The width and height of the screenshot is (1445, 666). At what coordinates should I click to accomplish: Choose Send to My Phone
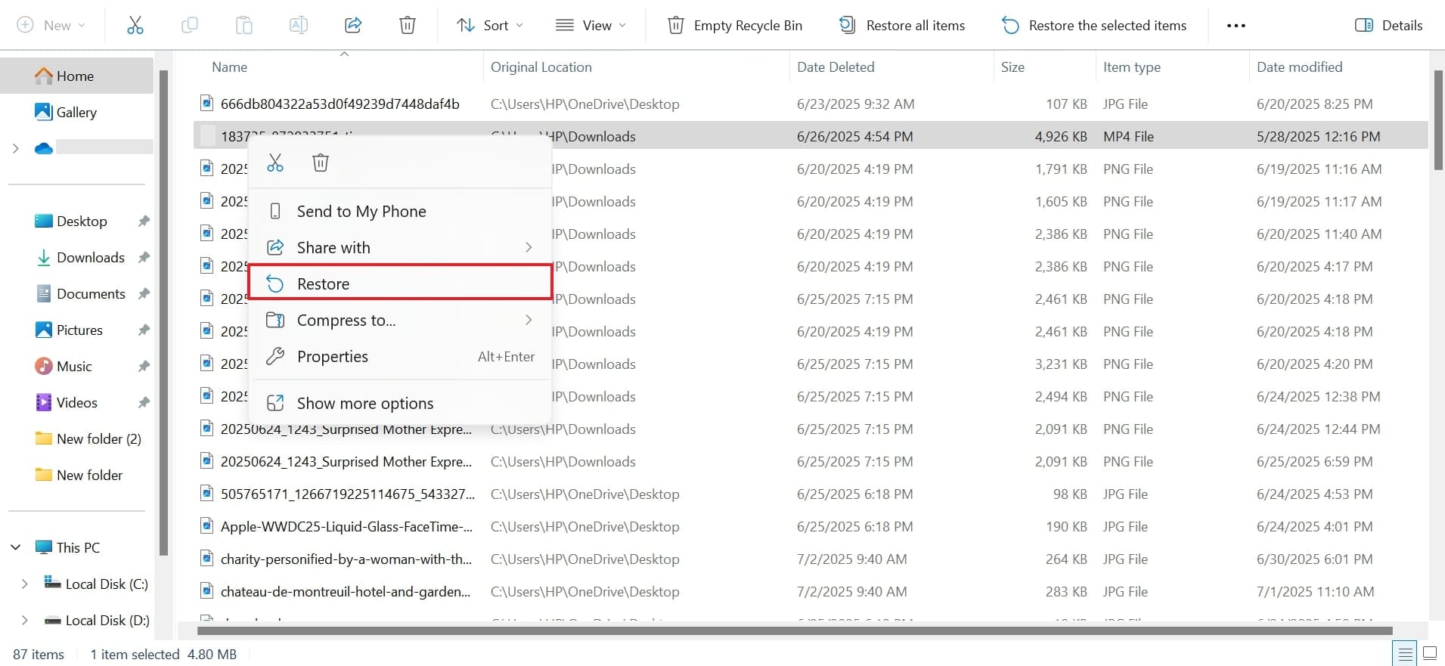click(x=400, y=211)
